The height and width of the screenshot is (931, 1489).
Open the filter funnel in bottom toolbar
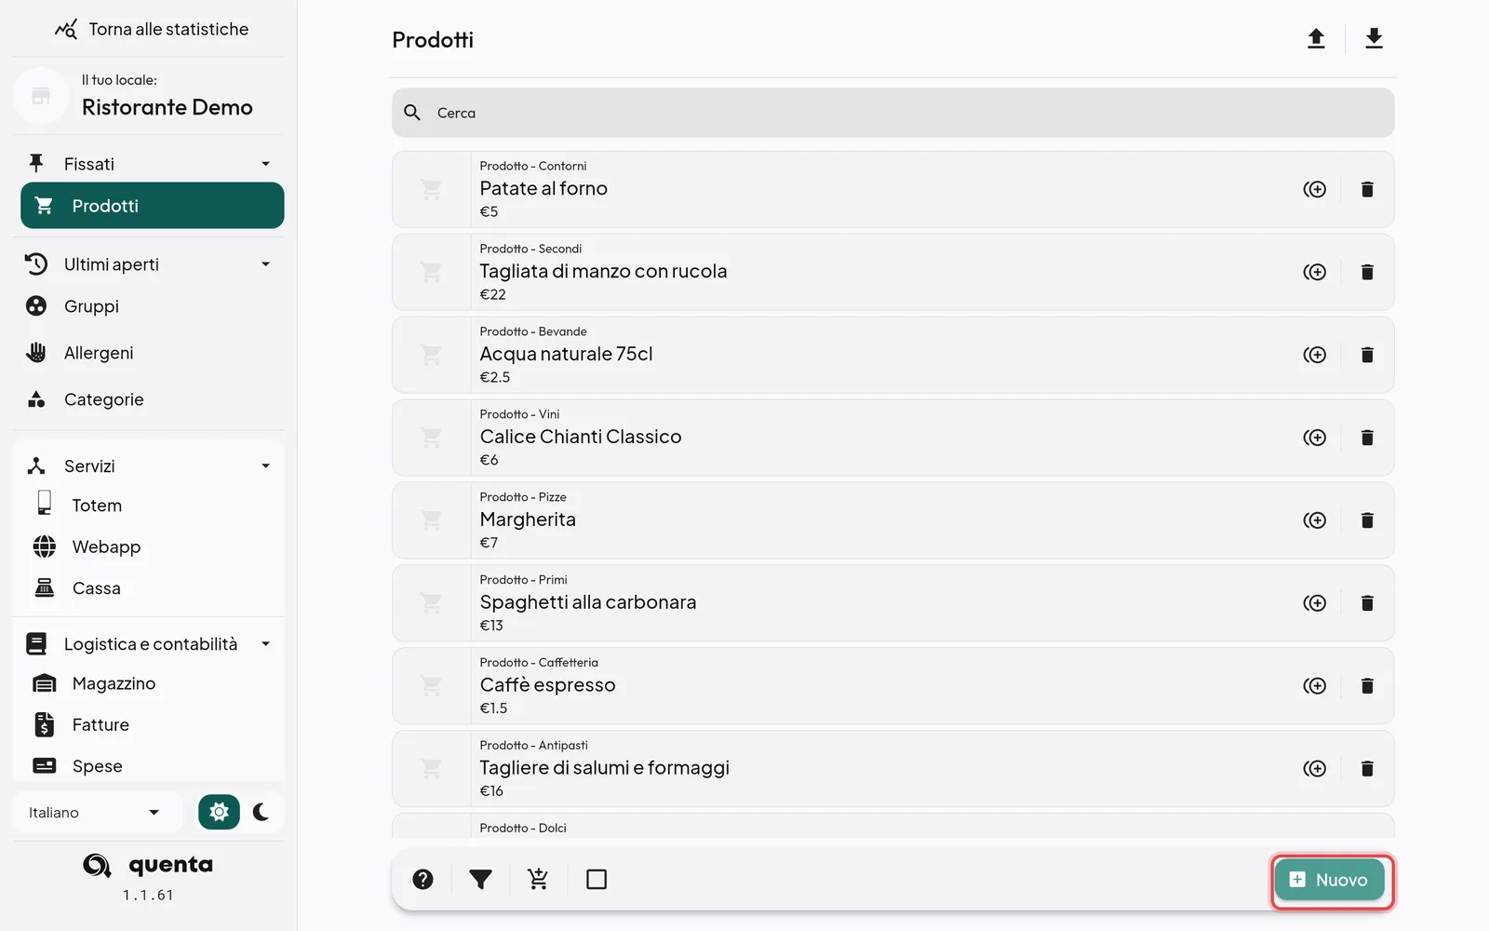(x=480, y=880)
